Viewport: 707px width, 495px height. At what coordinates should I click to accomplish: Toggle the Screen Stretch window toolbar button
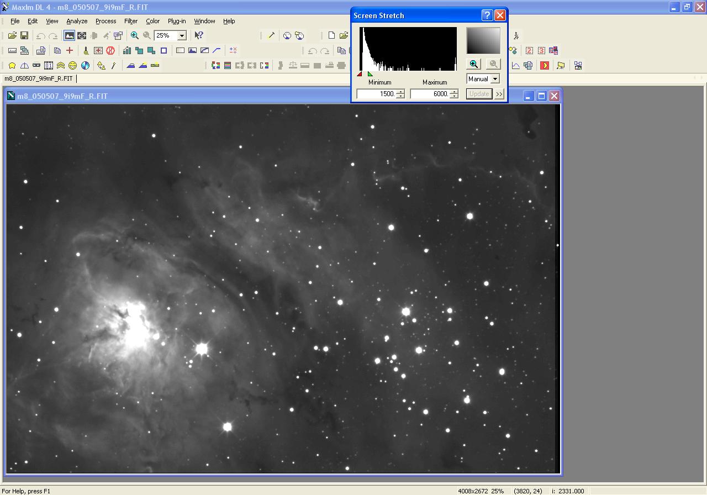tap(69, 35)
